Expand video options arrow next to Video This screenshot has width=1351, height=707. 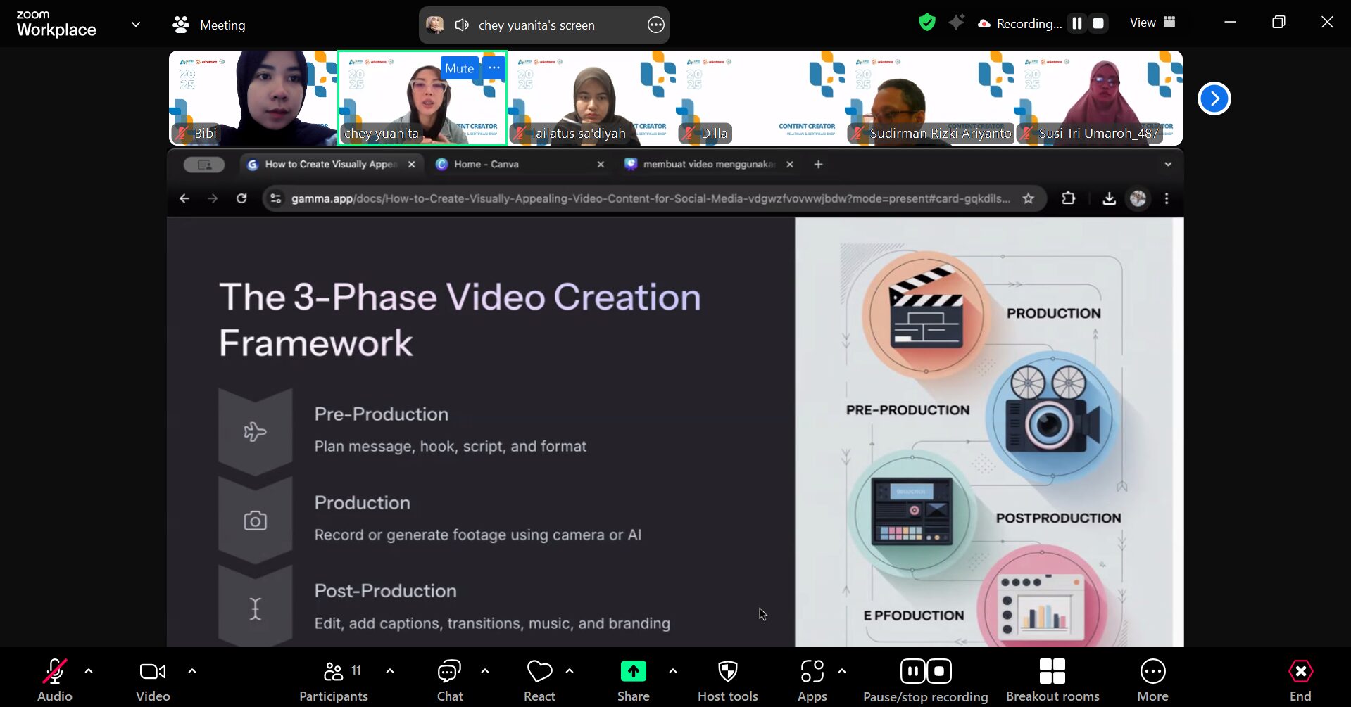pos(192,671)
